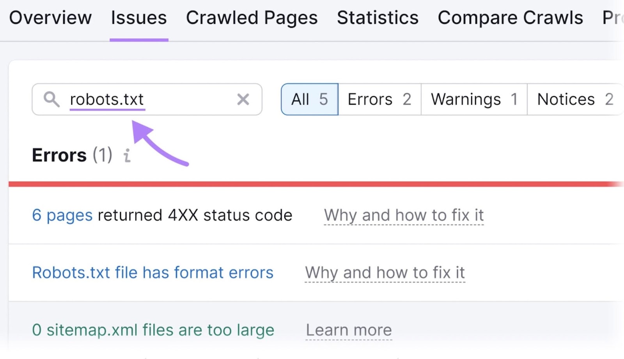624x359 pixels.
Task: Open the 6 pages with 4XX status link
Action: tap(62, 215)
